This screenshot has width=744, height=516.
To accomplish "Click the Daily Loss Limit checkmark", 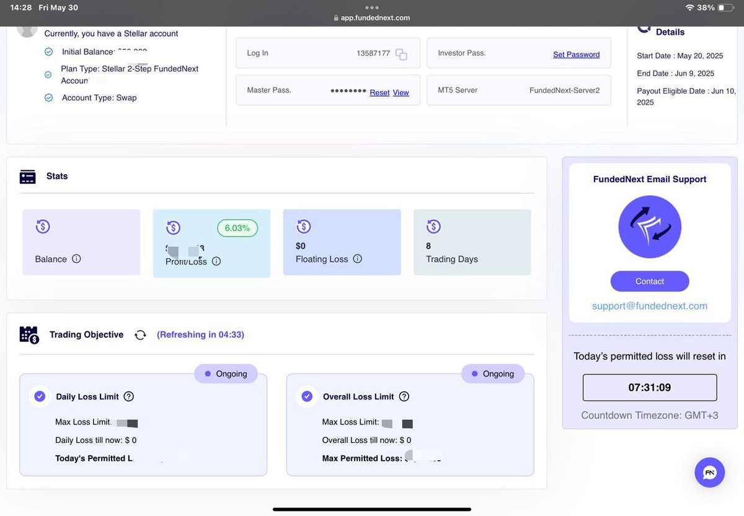I will [40, 396].
